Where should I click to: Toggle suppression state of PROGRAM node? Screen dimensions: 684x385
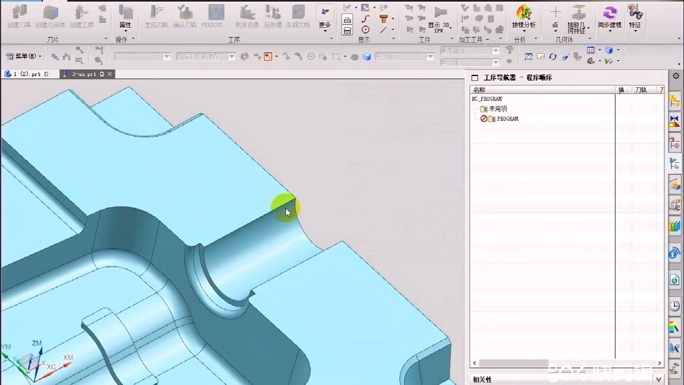coord(483,118)
